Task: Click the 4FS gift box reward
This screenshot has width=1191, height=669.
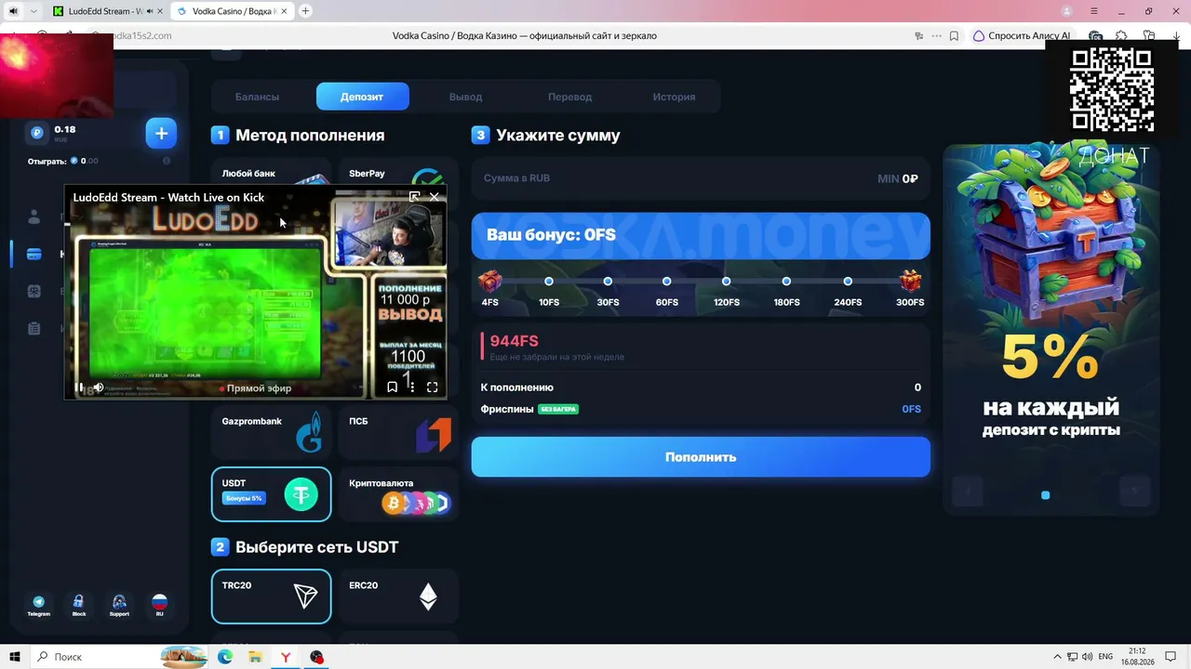Action: pos(489,281)
